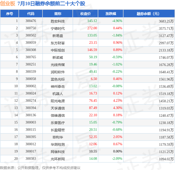Select the name 网宿科技

click(58, 152)
